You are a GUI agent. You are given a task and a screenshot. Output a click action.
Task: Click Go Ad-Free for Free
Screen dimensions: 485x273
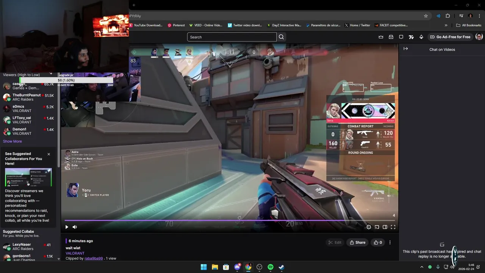click(450, 37)
